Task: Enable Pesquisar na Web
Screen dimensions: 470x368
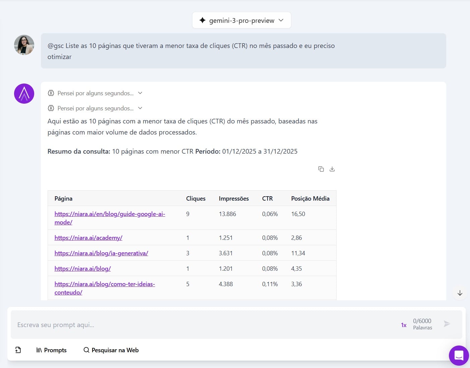Action: click(x=111, y=350)
